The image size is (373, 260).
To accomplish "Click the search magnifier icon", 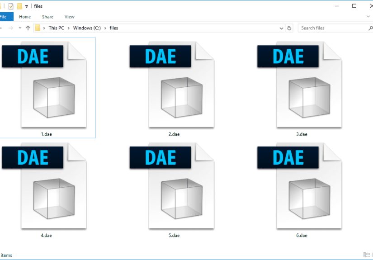I will pos(370,28).
